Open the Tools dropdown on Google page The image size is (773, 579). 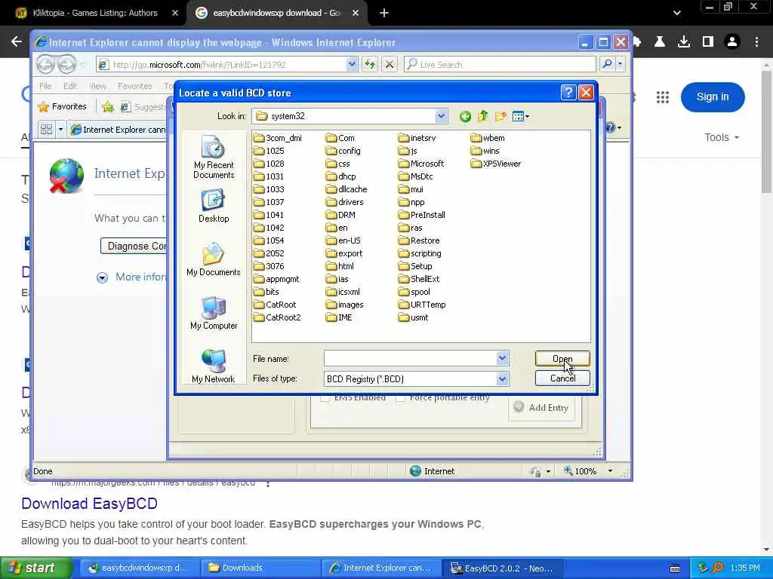(x=722, y=137)
